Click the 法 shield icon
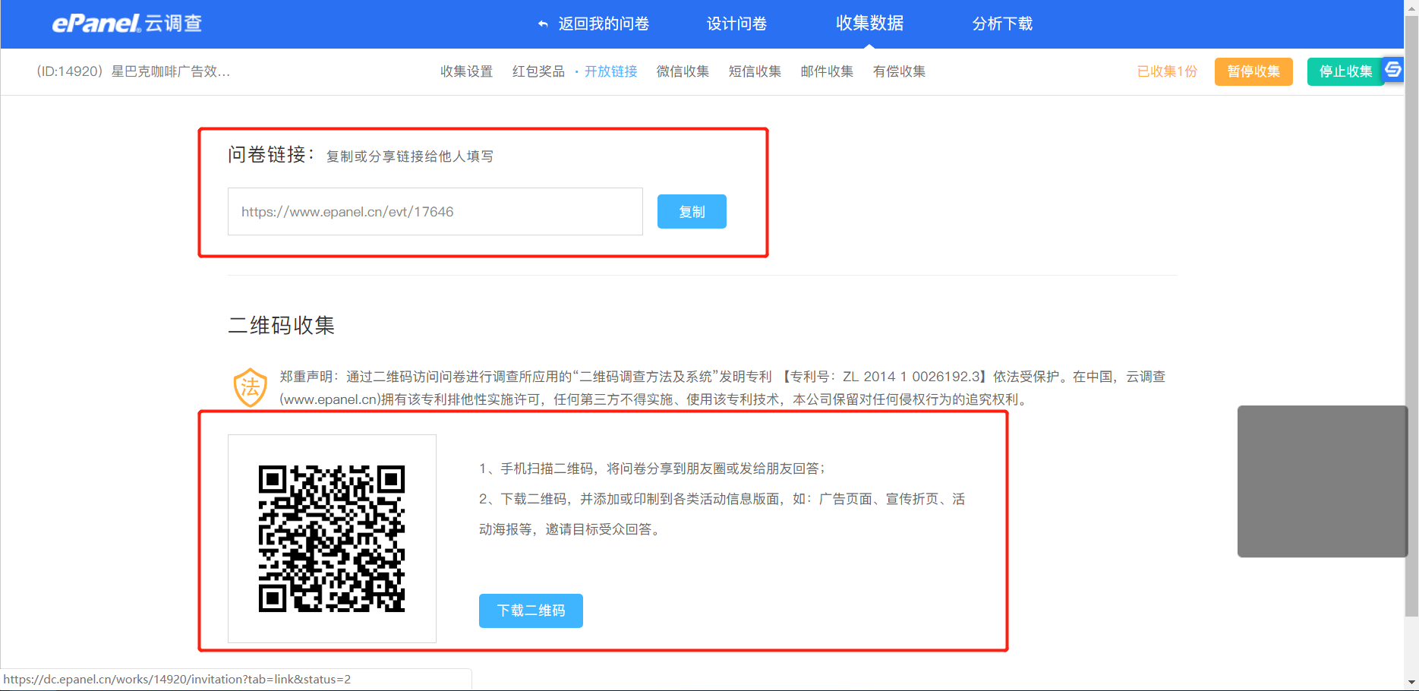Screen dimensions: 1419x691 (x=250, y=387)
